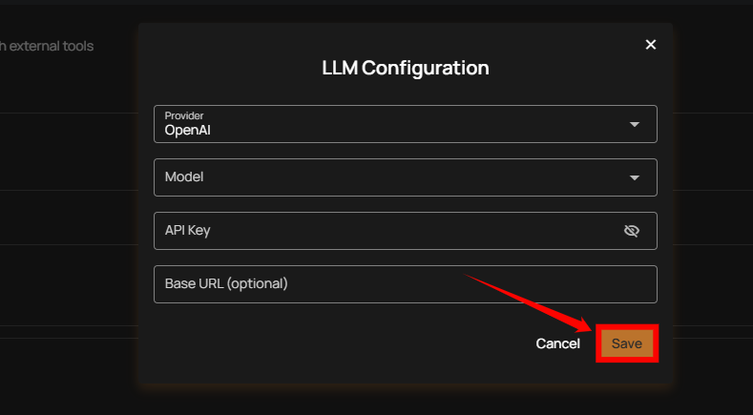This screenshot has width=753, height=415.
Task: Click the crossed-out eye icon
Action: pos(631,231)
